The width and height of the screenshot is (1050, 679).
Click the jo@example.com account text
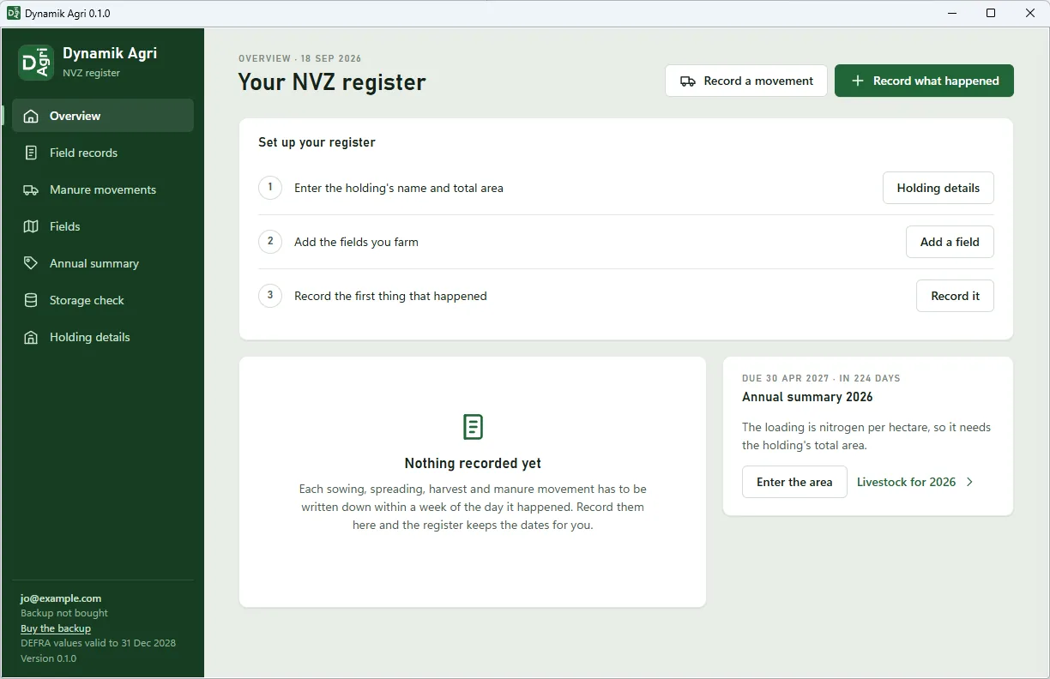coord(61,598)
